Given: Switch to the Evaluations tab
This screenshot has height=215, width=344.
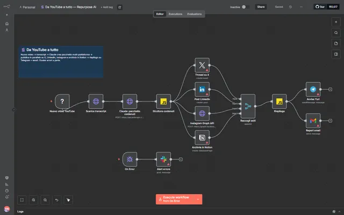Looking at the screenshot, I should coord(195,14).
